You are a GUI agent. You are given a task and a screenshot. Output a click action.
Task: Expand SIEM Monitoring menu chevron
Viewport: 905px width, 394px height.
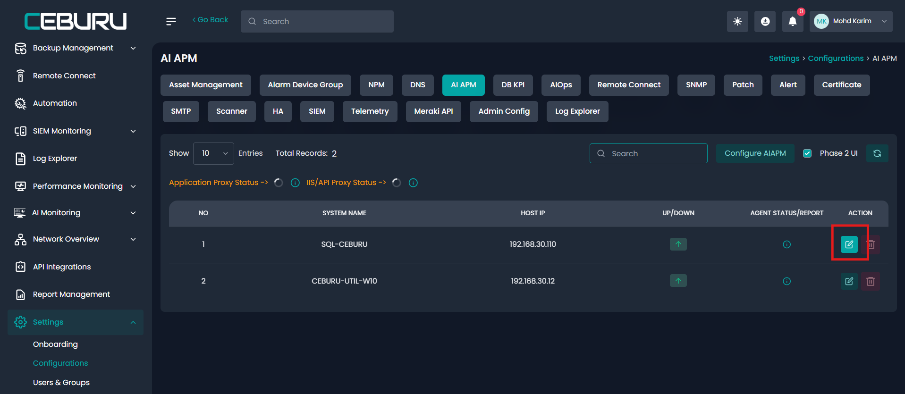tap(133, 131)
